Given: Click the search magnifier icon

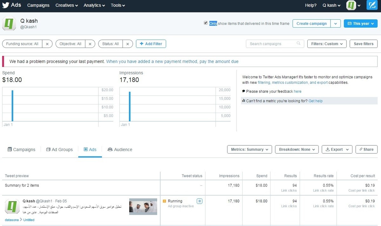Looking at the screenshot, I should tap(298, 43).
